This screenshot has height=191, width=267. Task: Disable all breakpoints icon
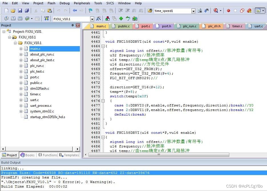(x=242, y=11)
